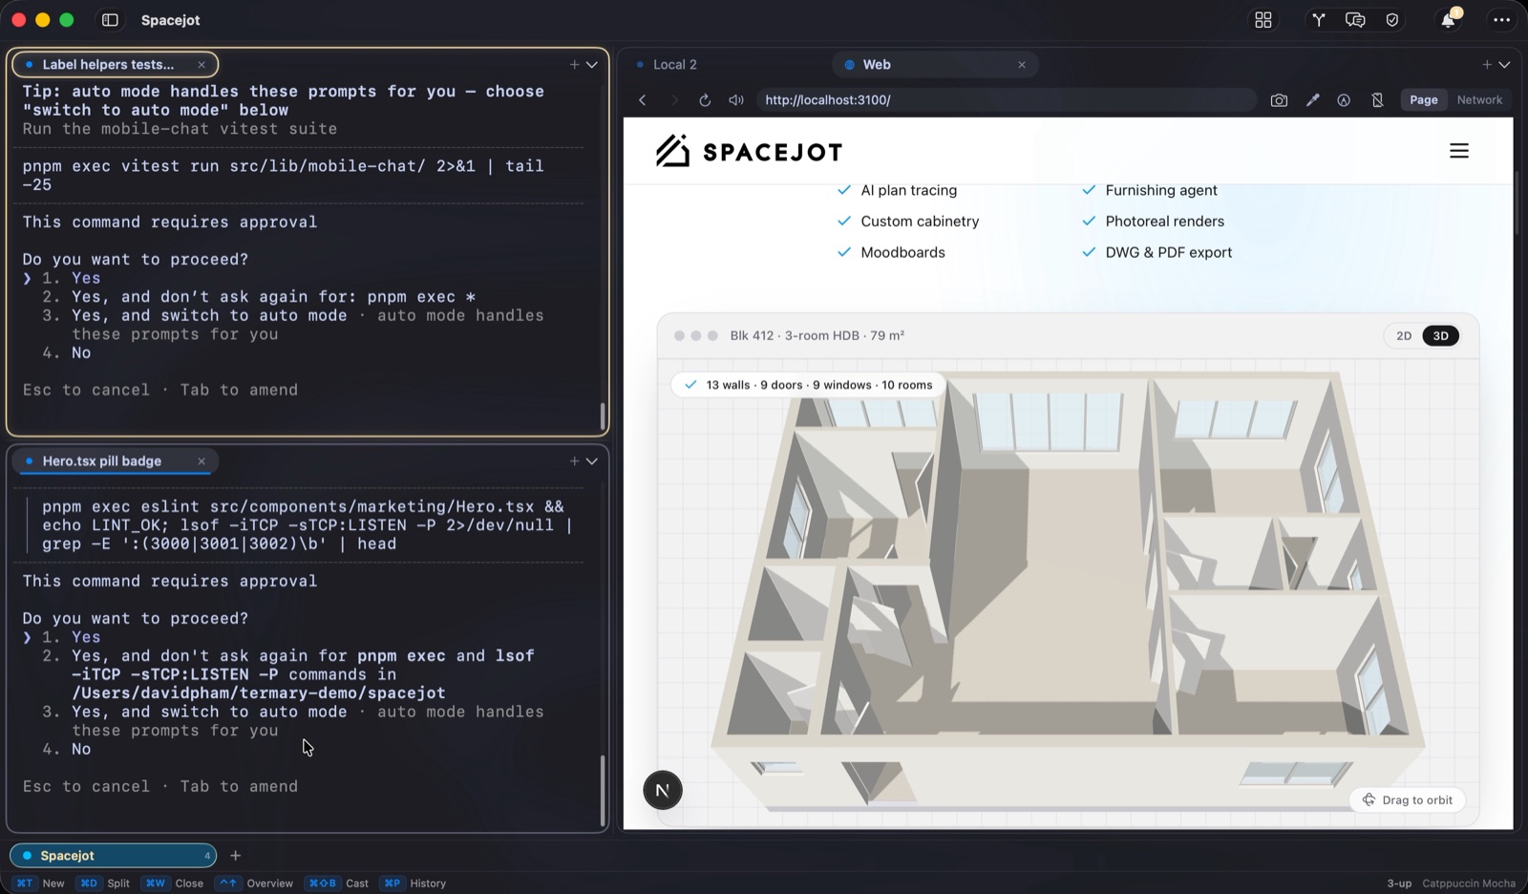Image resolution: width=1528 pixels, height=894 pixels.
Task: Click the Catppuccin Mocha theme label
Action: 1468,883
